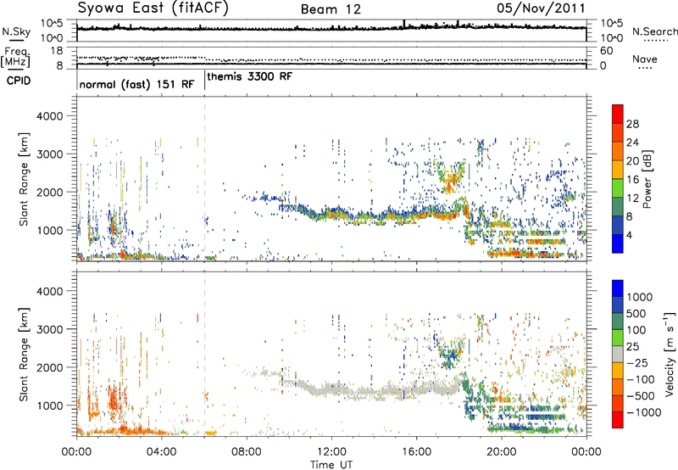Click the "−1000" tick on Velocity colorbar
678x470 pixels.
click(x=643, y=412)
